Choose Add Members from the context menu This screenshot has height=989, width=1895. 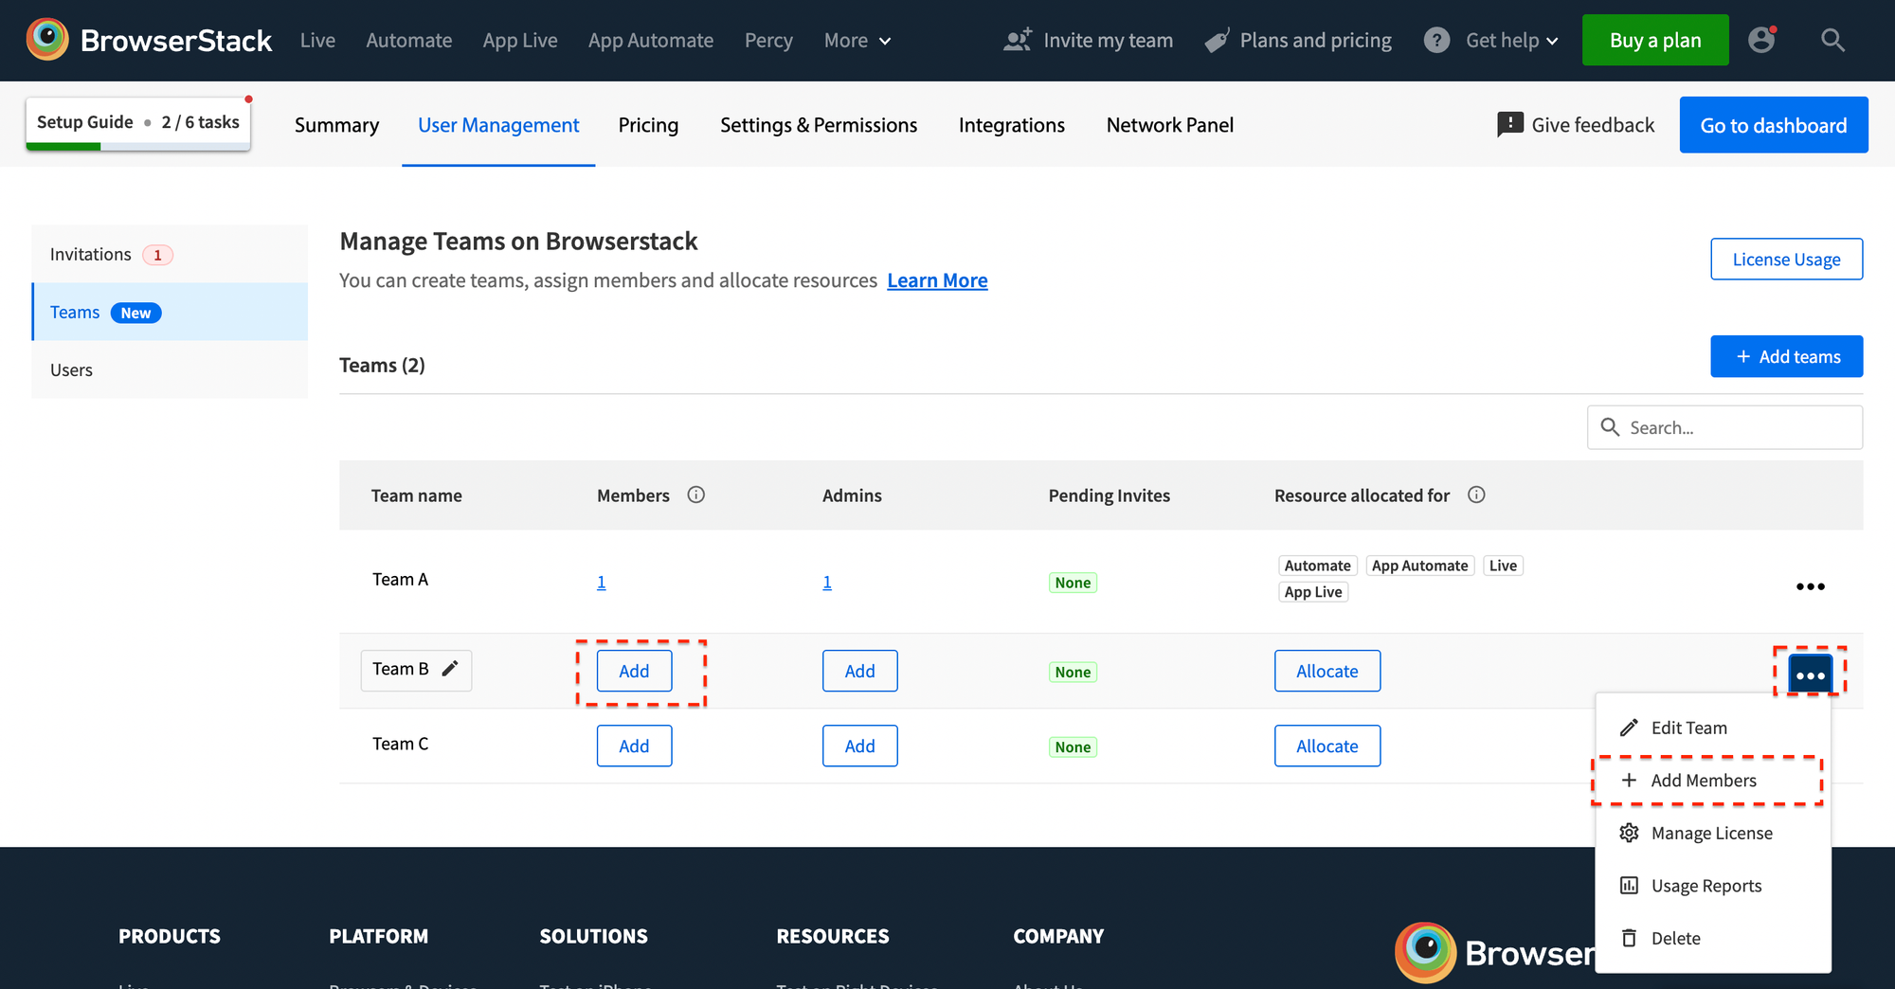click(x=1712, y=781)
